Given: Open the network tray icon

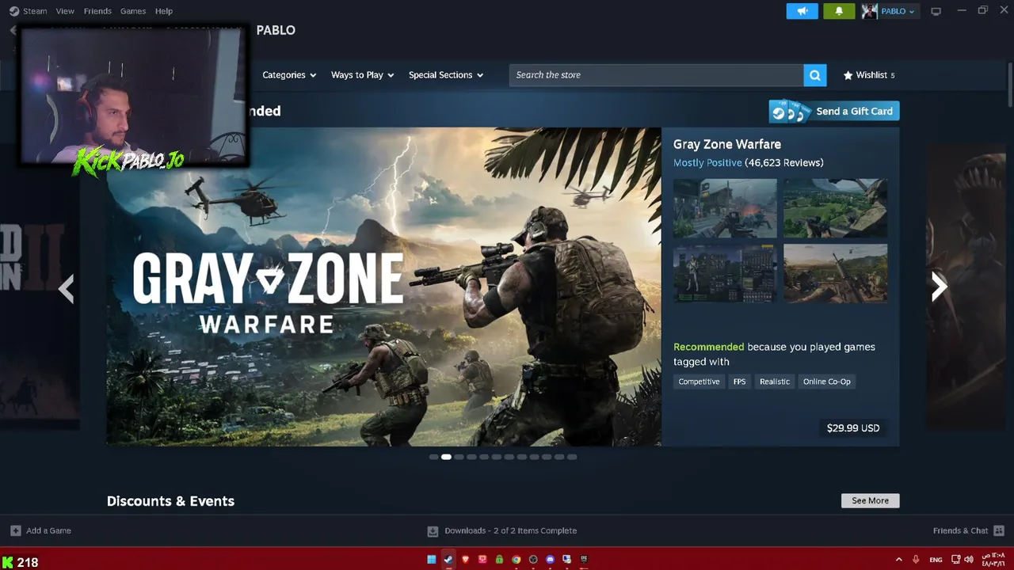Looking at the screenshot, I should (955, 560).
